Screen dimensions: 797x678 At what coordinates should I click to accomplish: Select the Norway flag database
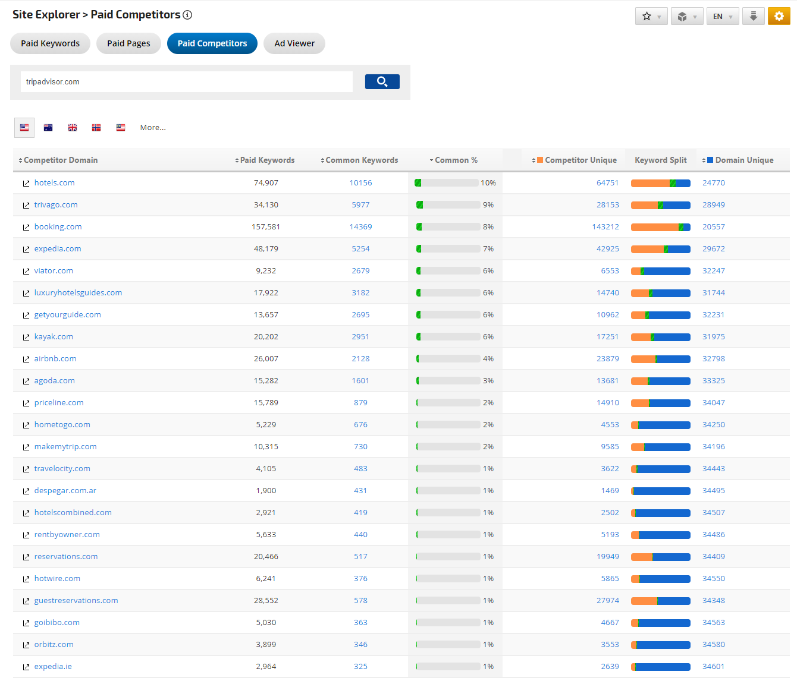coord(96,127)
